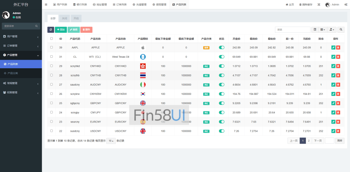Click the green 添加 button
This screenshot has width=350, height=172.
61,30
